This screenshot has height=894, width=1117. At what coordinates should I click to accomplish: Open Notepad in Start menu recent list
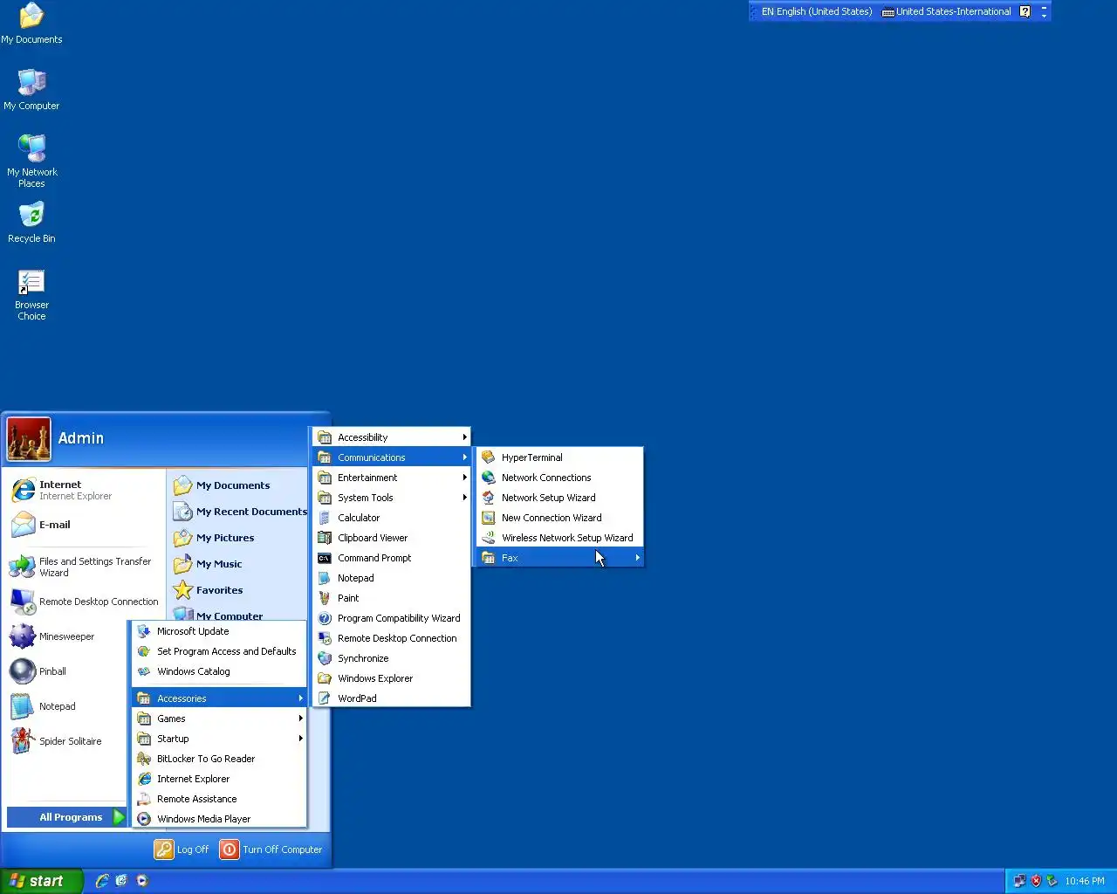click(67, 706)
